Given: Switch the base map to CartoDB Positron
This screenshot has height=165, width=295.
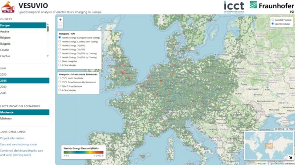Looking at the screenshot, I should [273, 19].
